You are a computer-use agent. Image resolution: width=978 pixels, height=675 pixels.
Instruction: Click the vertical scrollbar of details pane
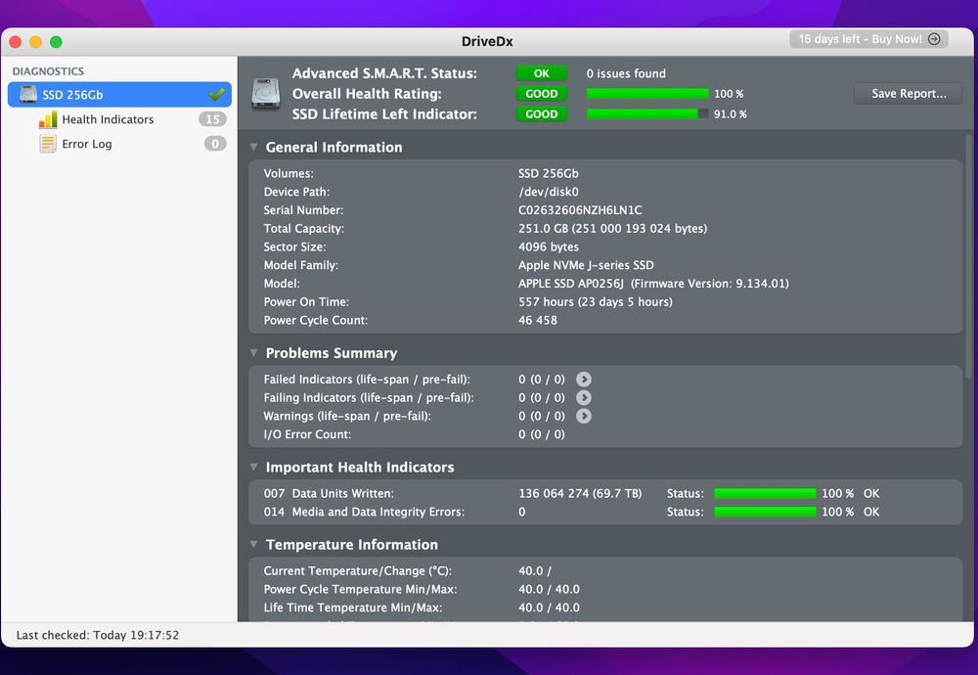[968, 255]
